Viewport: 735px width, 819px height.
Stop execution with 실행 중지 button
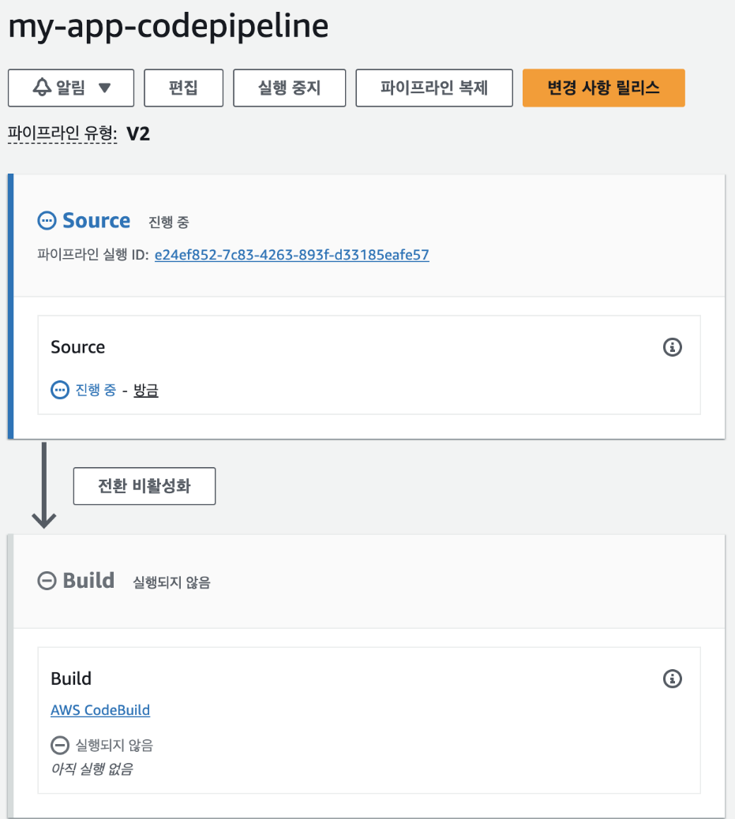pos(289,88)
